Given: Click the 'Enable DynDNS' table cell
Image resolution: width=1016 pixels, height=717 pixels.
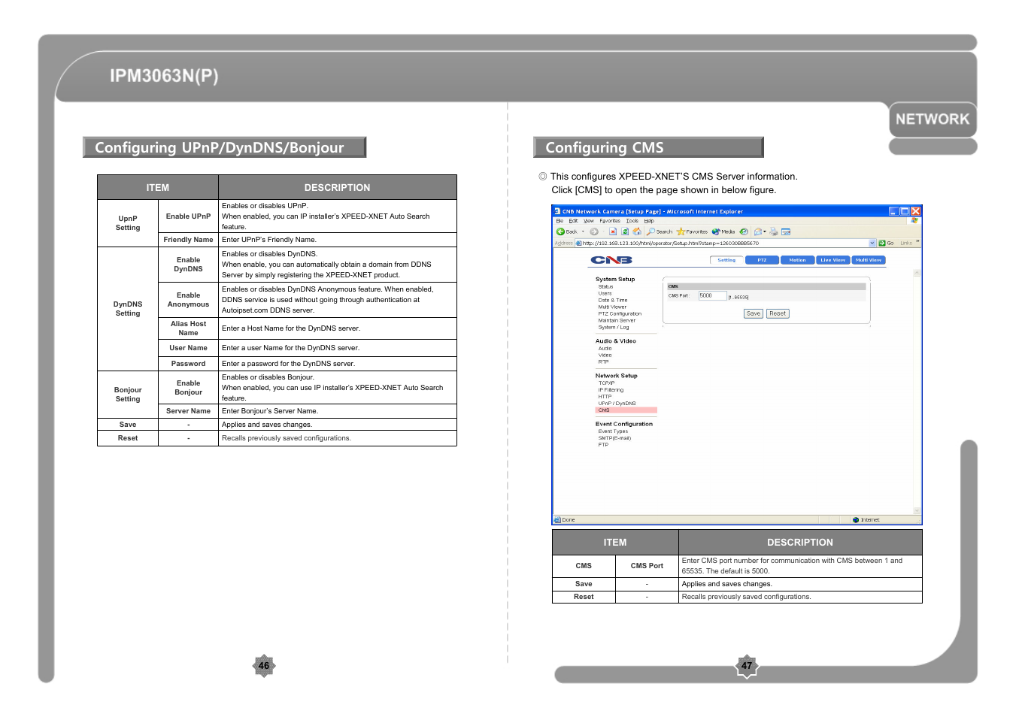Looking at the screenshot, I should coord(188,265).
